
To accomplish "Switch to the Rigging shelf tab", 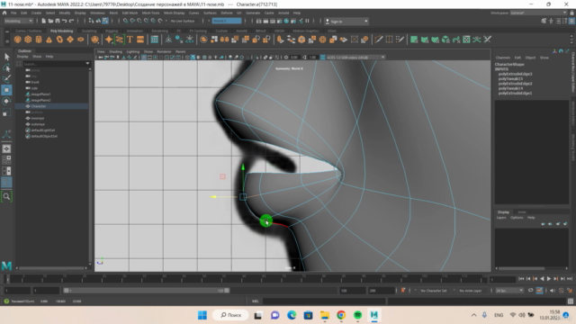I will [112, 31].
